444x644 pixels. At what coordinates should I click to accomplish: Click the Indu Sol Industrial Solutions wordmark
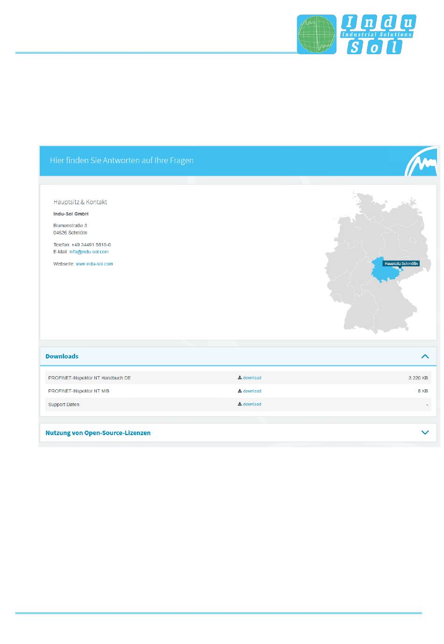pyautogui.click(x=378, y=34)
